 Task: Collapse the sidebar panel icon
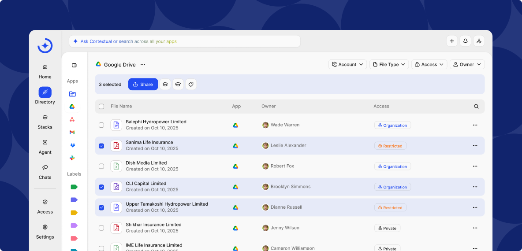[74, 65]
